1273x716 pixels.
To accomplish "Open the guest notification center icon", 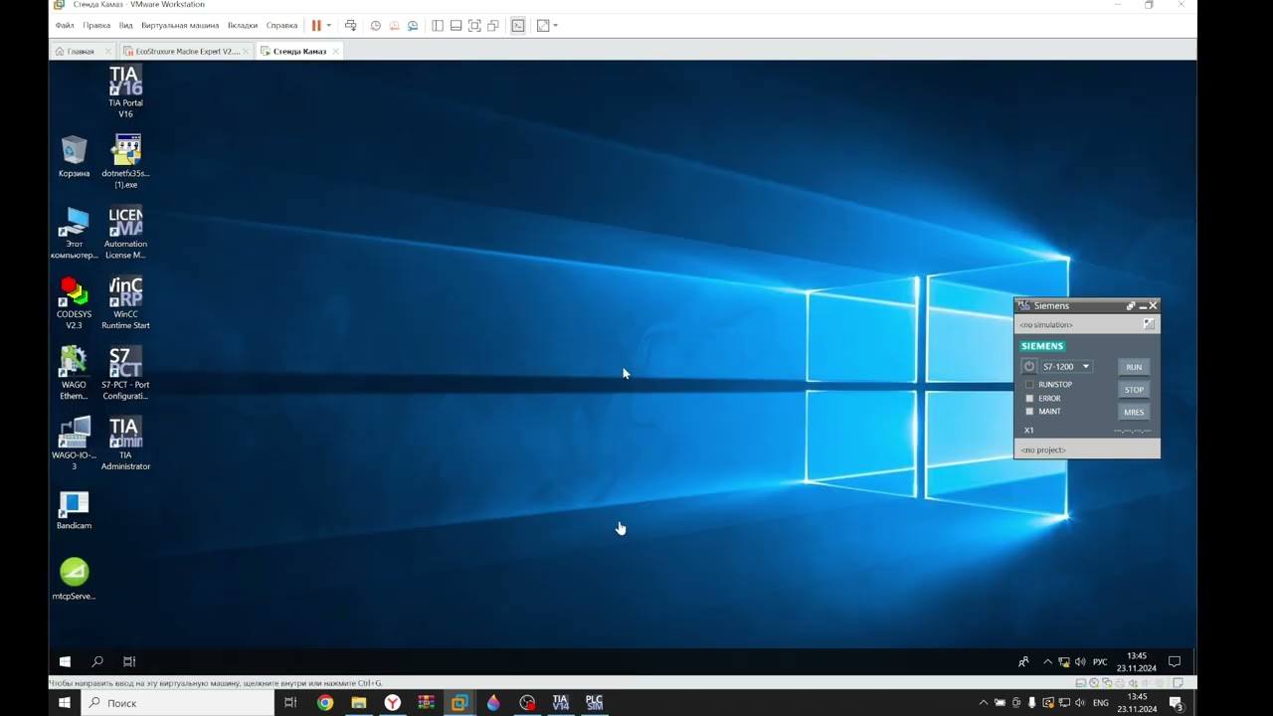I will 1175,661.
